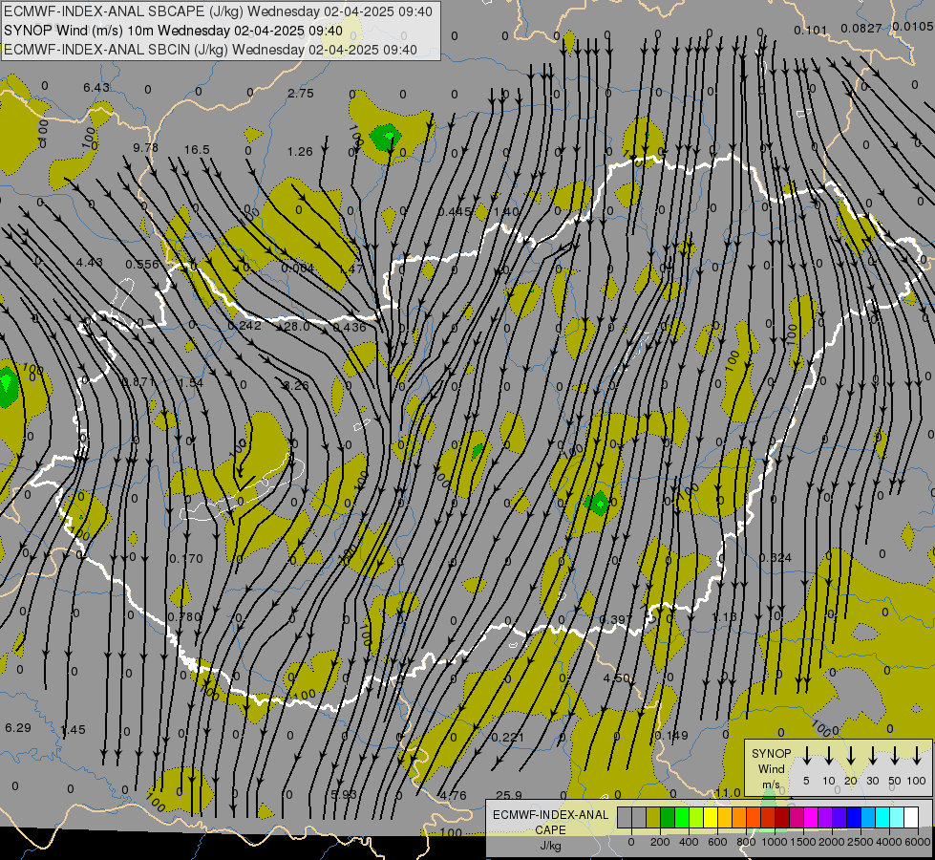This screenshot has height=860, width=935.
Task: Click the 0.445 grid value on the map
Action: [455, 212]
